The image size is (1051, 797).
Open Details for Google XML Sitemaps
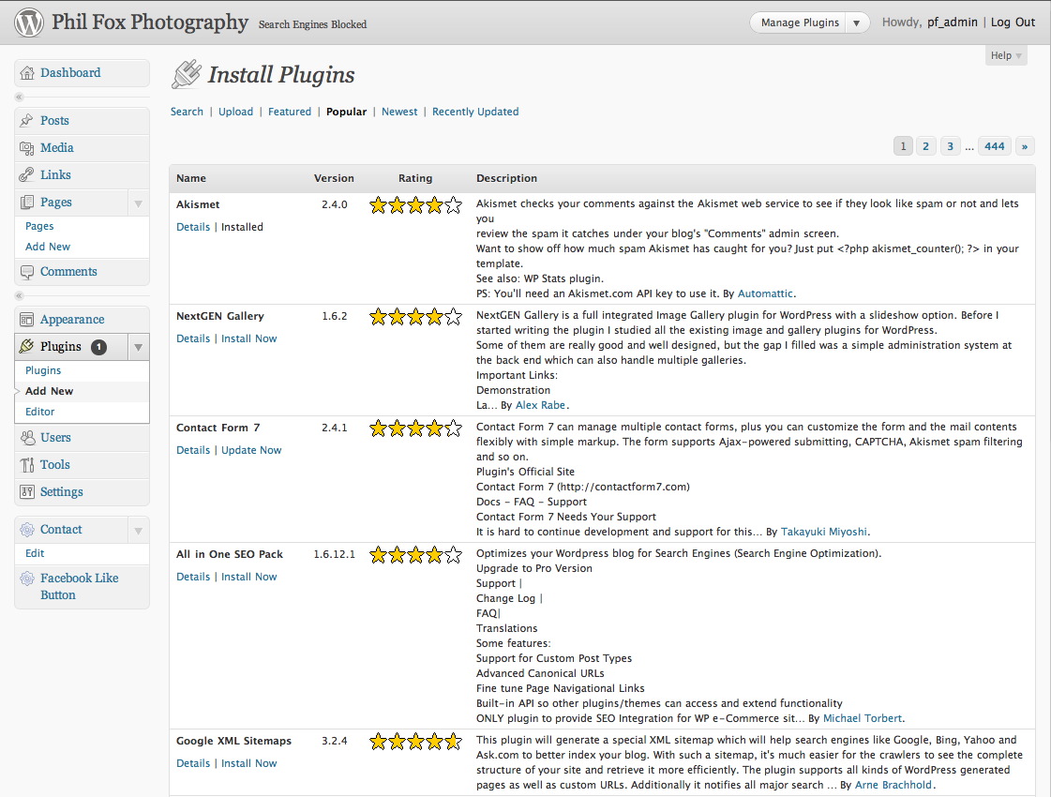[193, 763]
